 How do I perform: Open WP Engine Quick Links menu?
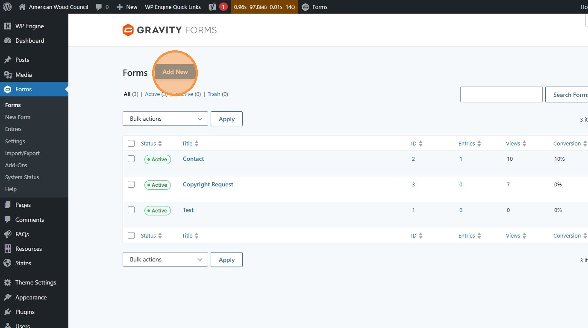tap(173, 7)
